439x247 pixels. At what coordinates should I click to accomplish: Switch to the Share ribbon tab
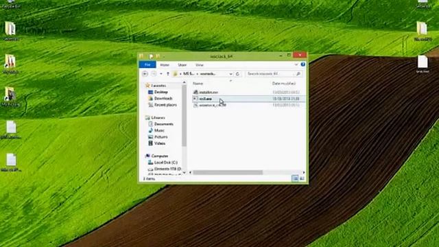pos(182,65)
